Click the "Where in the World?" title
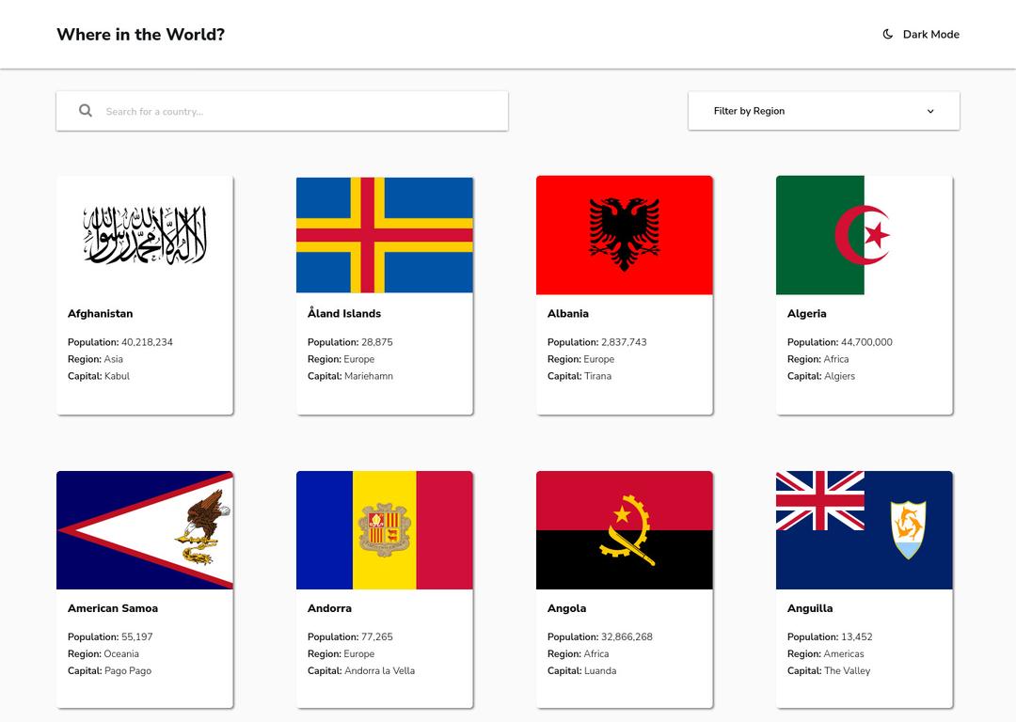This screenshot has height=722, width=1016. pyautogui.click(x=141, y=35)
